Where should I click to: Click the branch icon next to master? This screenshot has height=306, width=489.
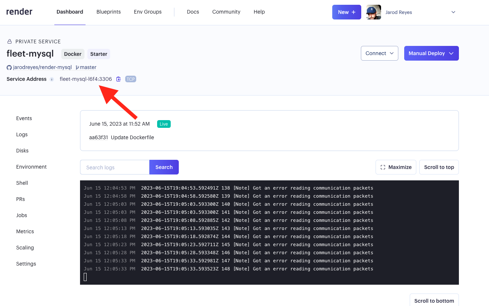click(x=77, y=68)
